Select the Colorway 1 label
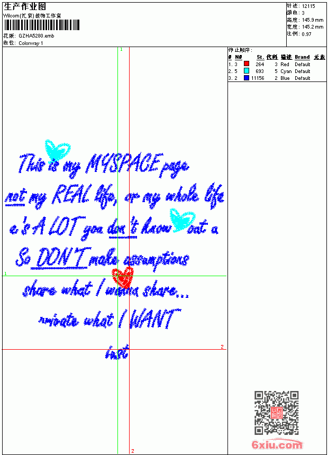The width and height of the screenshot is (328, 455). point(31,43)
